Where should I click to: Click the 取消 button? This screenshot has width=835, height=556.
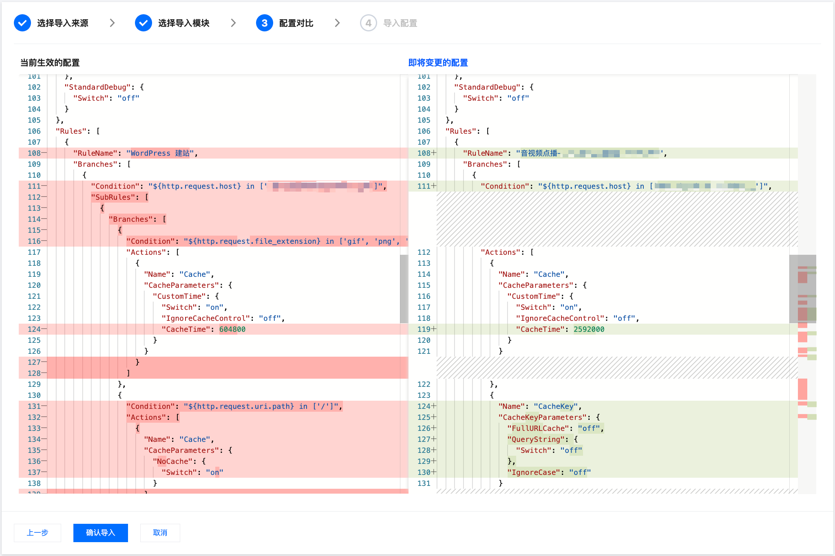pos(160,533)
